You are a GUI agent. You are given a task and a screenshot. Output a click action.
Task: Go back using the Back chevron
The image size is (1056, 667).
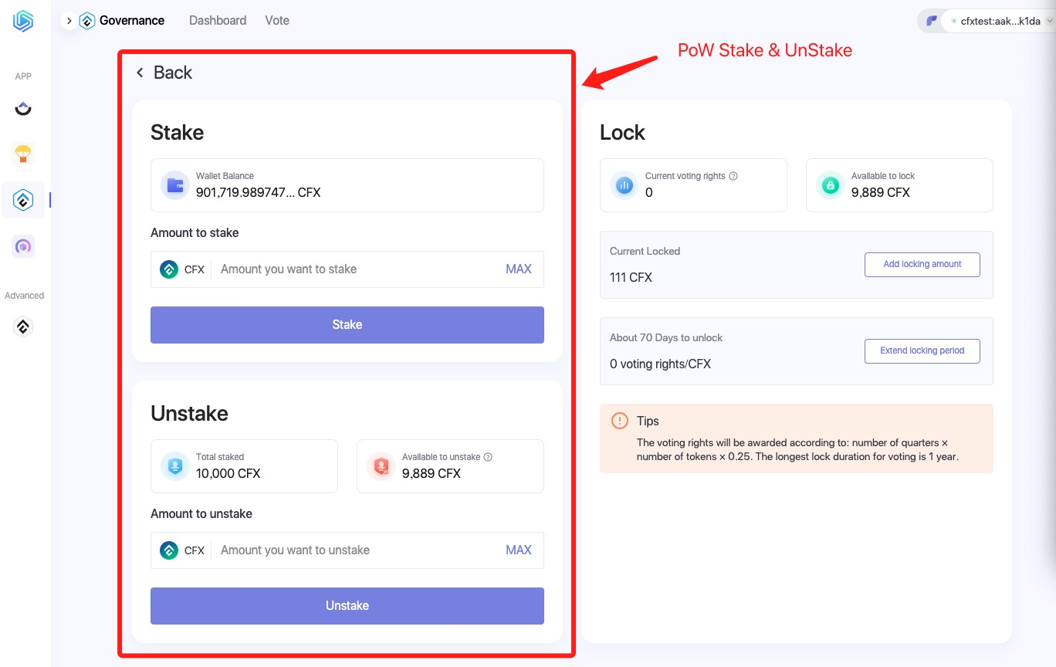140,73
